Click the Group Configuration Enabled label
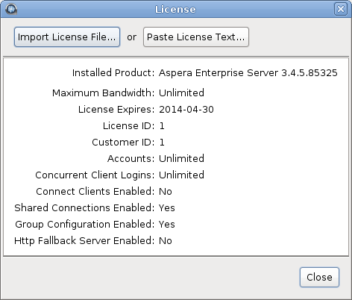The image size is (352, 300). pos(85,225)
